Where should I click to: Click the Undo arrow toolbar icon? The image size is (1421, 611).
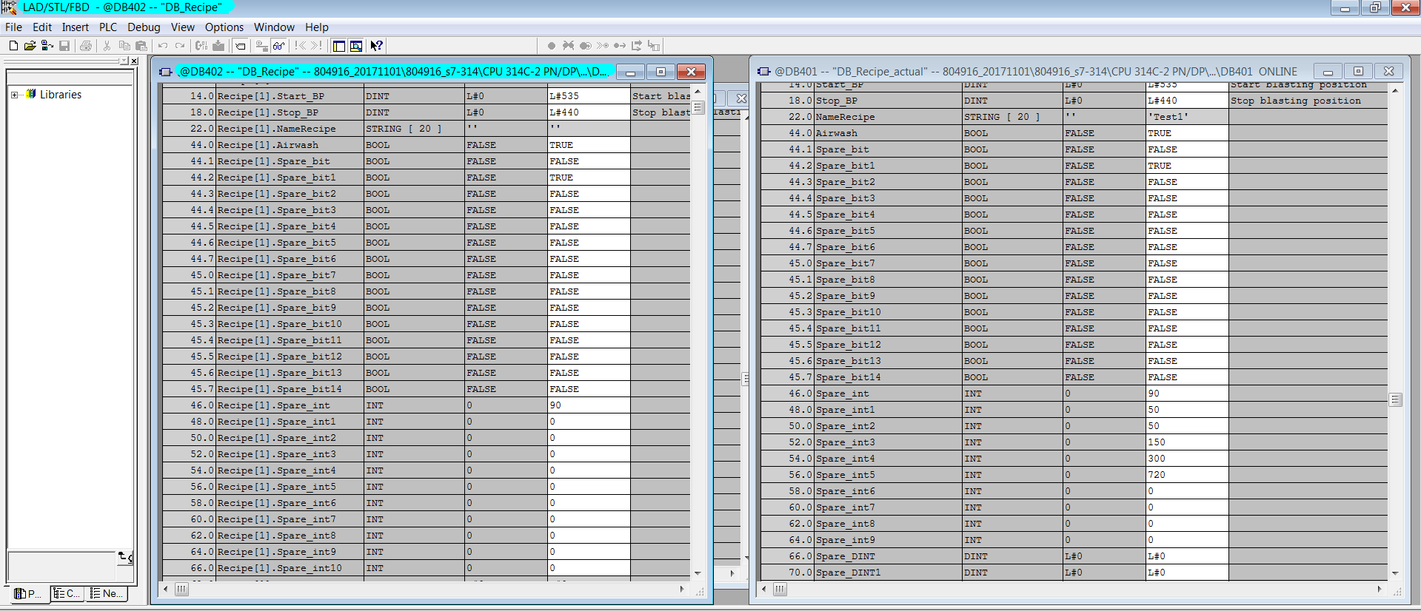click(163, 46)
